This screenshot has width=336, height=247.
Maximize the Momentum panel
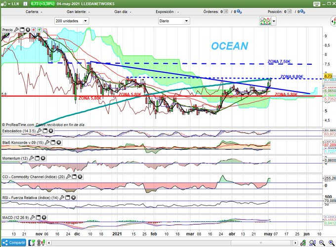tap(37, 158)
